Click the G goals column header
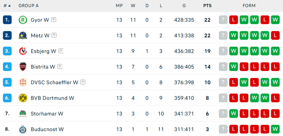This screenshot has height=136, width=283. click(184, 6)
